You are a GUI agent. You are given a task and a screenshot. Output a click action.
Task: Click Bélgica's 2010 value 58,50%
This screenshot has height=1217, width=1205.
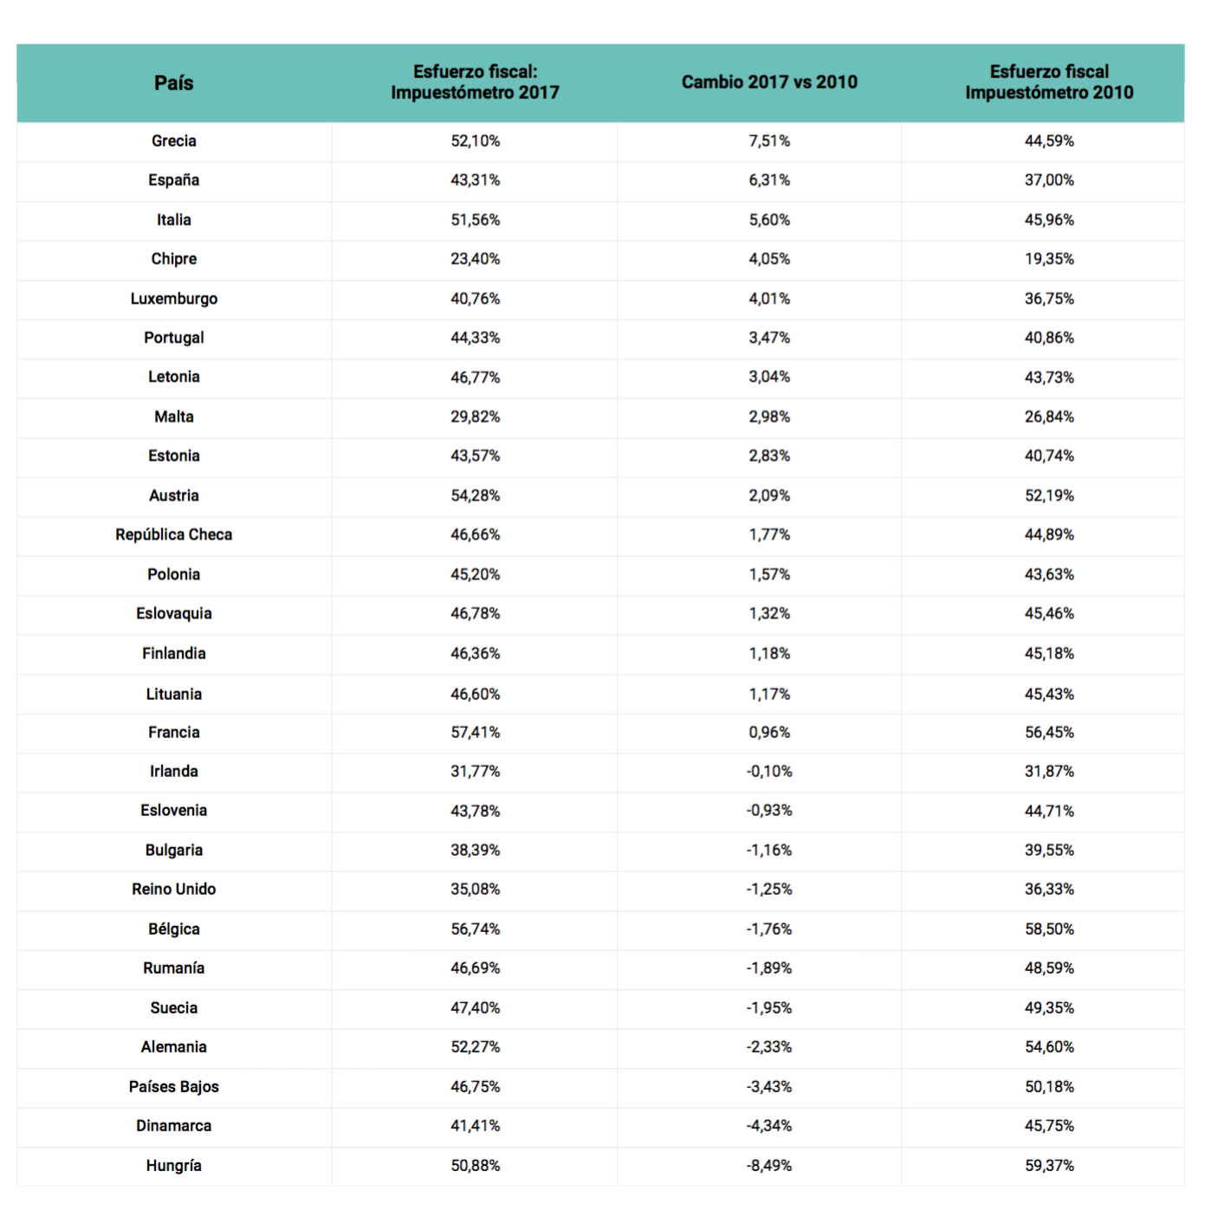(x=1049, y=929)
